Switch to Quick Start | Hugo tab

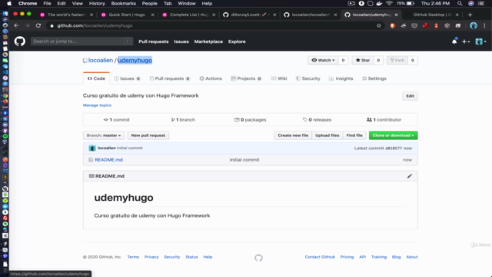127,15
